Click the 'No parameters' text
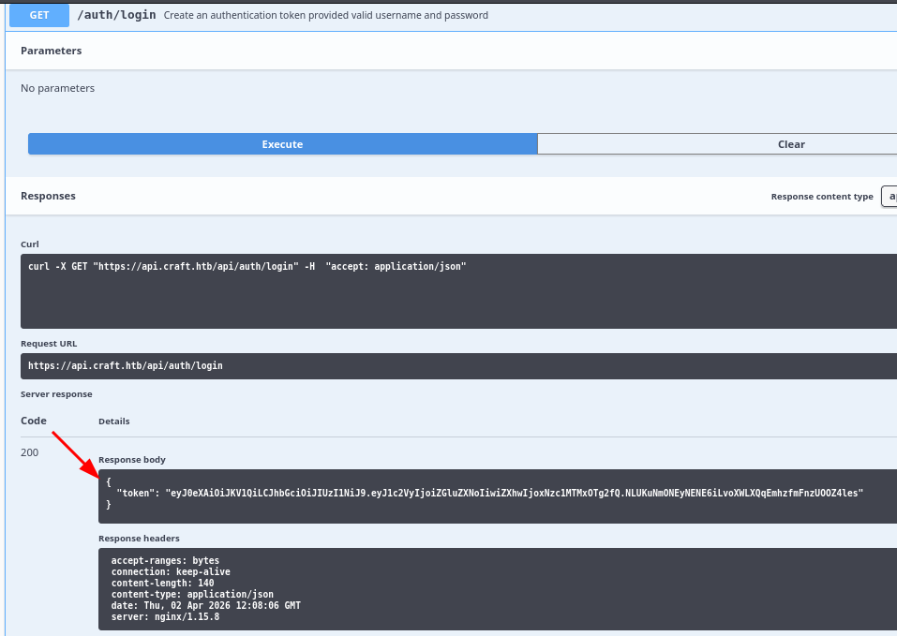This screenshot has width=897, height=636. (57, 88)
